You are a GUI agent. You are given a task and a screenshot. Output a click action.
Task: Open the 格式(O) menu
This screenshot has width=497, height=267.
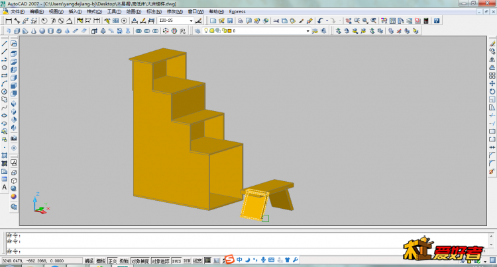pos(94,12)
